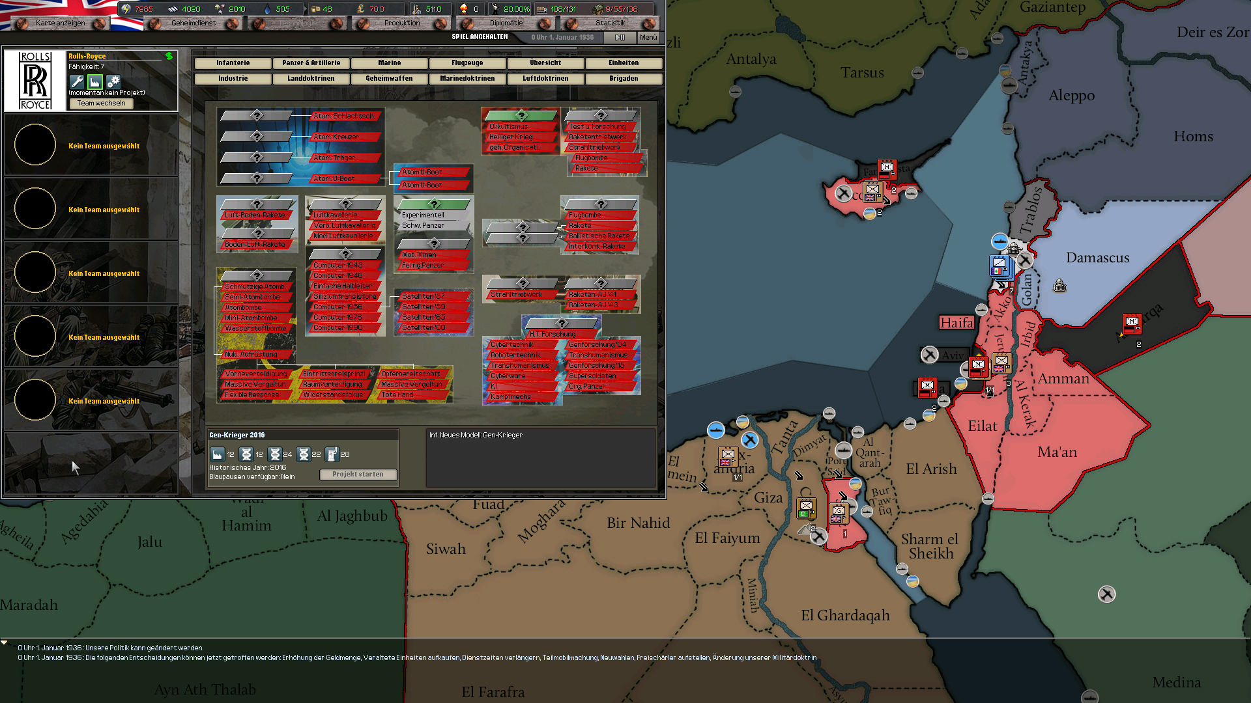Open the Diplomatie menu

(x=506, y=23)
